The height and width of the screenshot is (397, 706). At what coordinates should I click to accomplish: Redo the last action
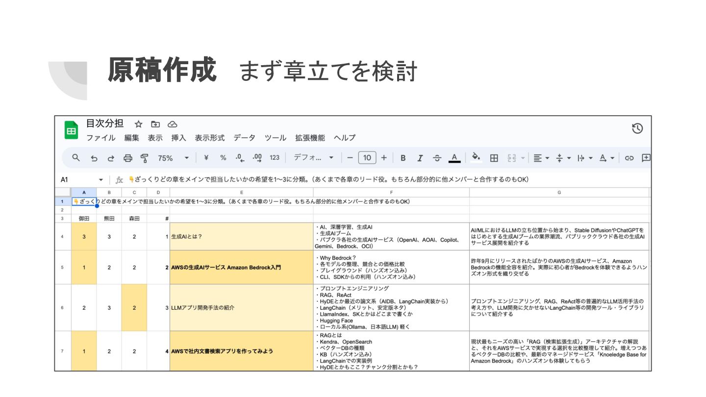[x=111, y=158]
